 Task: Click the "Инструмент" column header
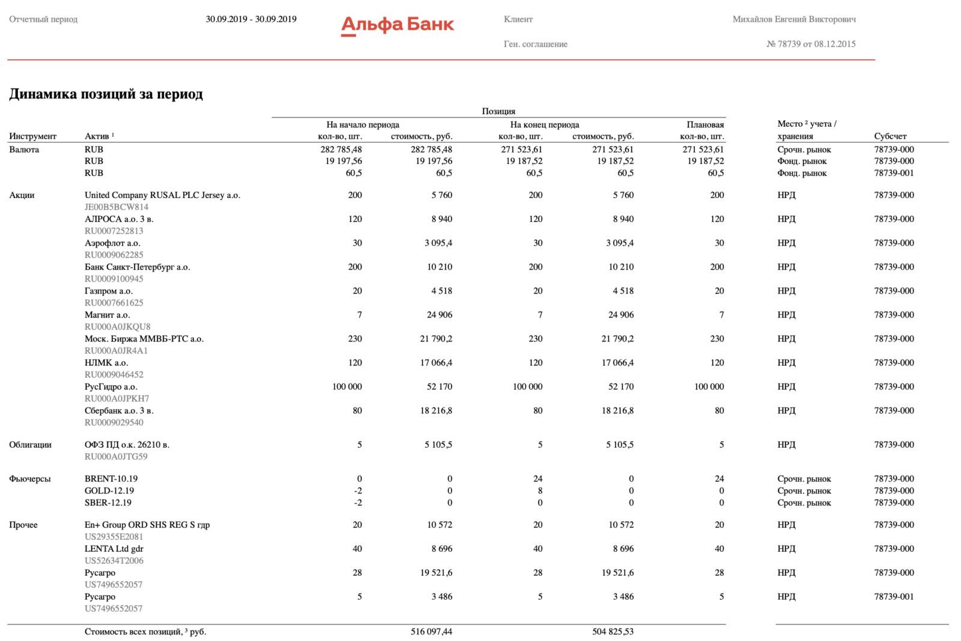(32, 136)
